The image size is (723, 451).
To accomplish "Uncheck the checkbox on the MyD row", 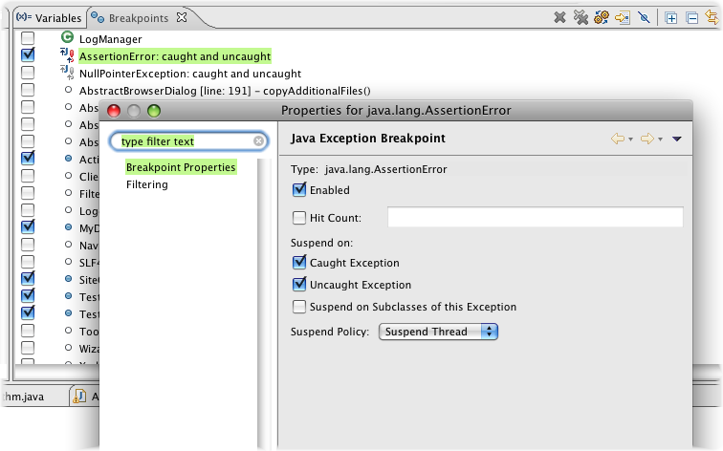I will (x=28, y=226).
